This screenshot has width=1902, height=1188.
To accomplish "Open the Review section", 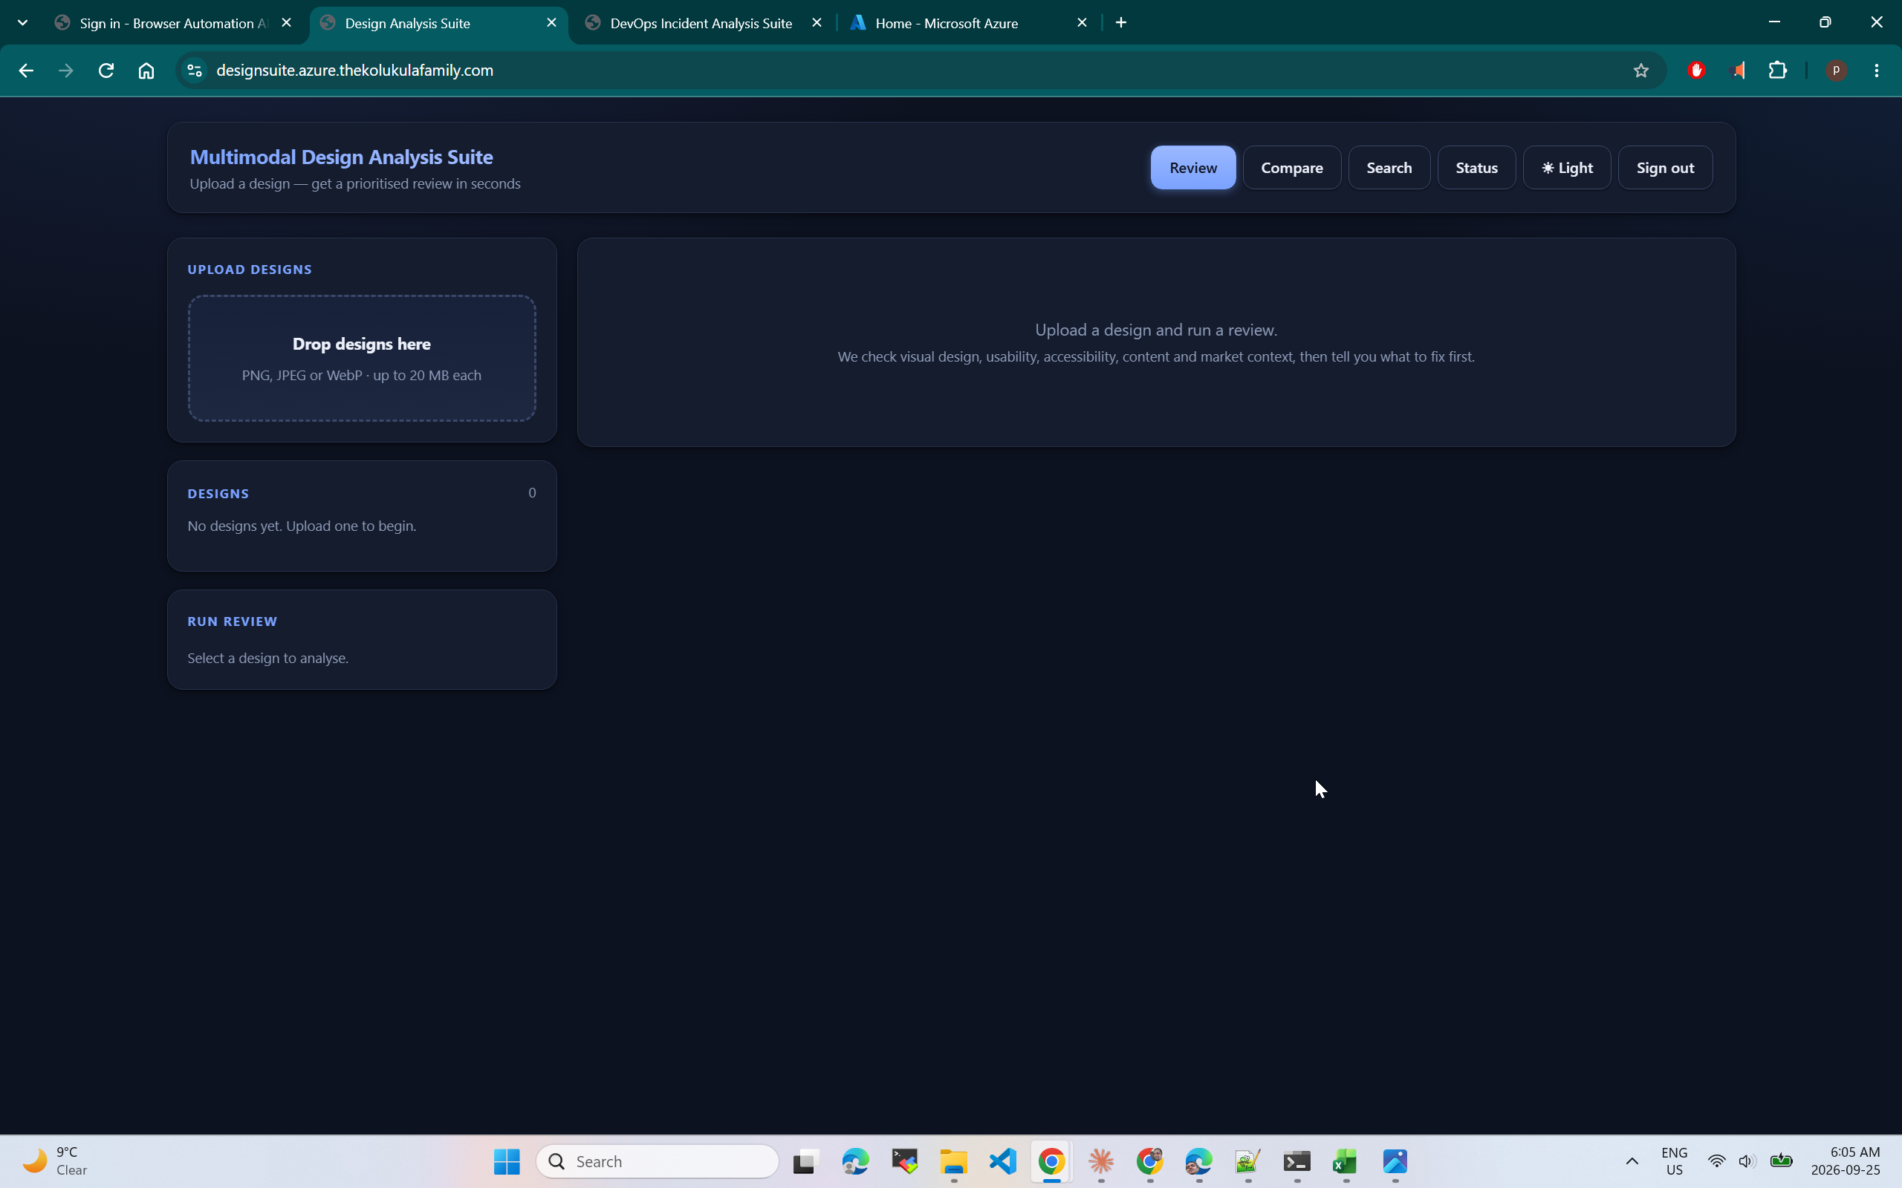I will click(x=1192, y=167).
